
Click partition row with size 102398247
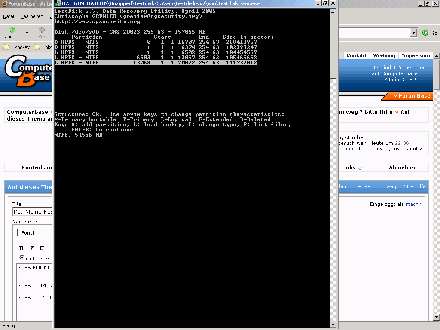coord(156,47)
